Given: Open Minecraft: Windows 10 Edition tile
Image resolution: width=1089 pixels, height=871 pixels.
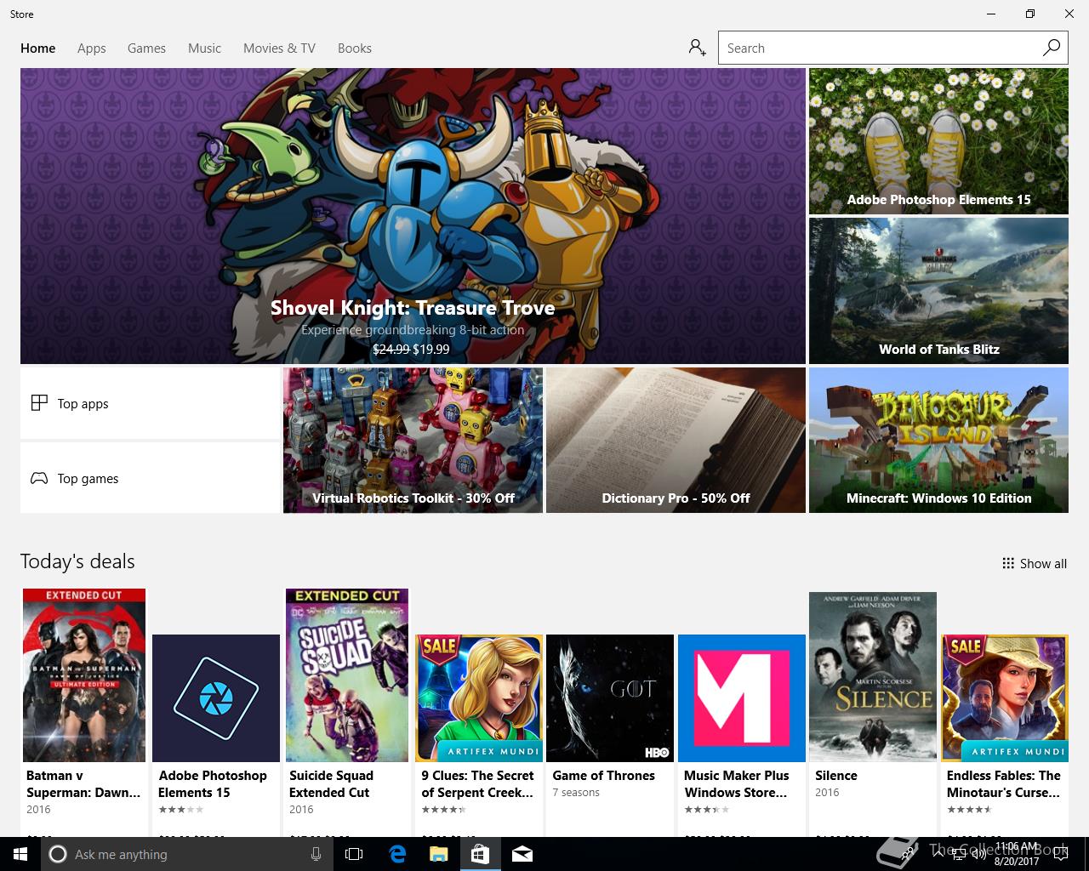Looking at the screenshot, I should click(x=938, y=440).
